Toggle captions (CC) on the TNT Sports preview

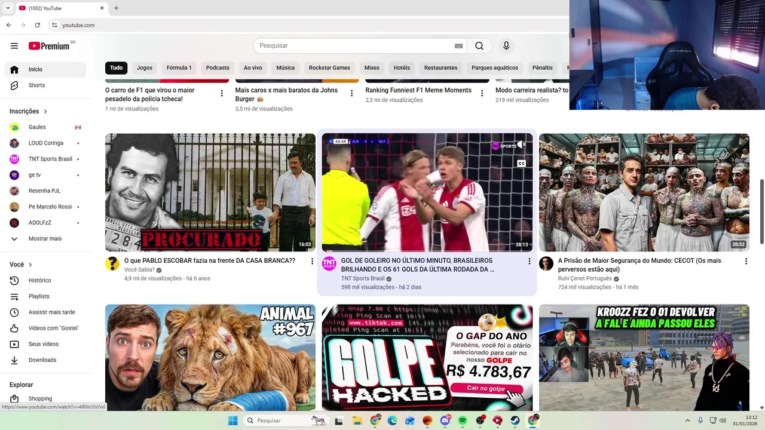521,163
